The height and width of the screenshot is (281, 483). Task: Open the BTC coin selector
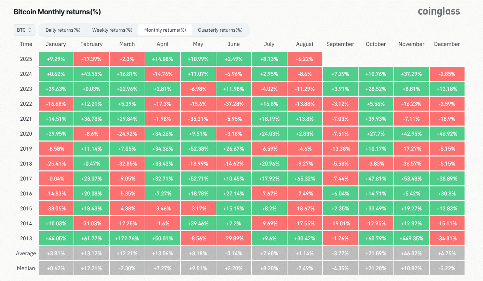click(24, 30)
